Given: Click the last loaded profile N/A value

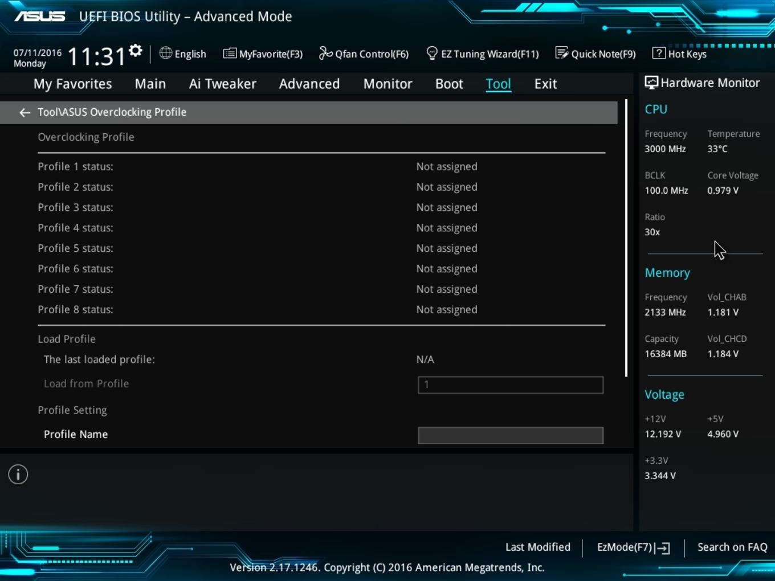Looking at the screenshot, I should tap(425, 359).
